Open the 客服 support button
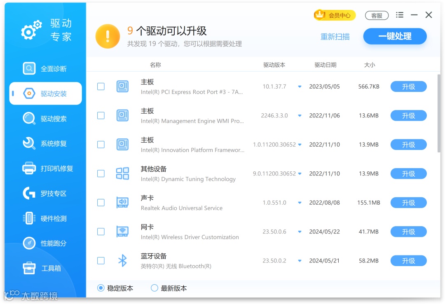Screen dimensions: 445x304 (x=377, y=15)
